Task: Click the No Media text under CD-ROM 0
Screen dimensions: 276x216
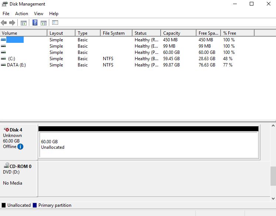Action: click(13, 183)
